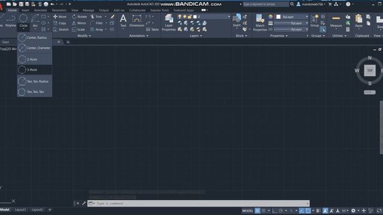
Task: Toggle grid display in status bar
Action: tap(257, 211)
